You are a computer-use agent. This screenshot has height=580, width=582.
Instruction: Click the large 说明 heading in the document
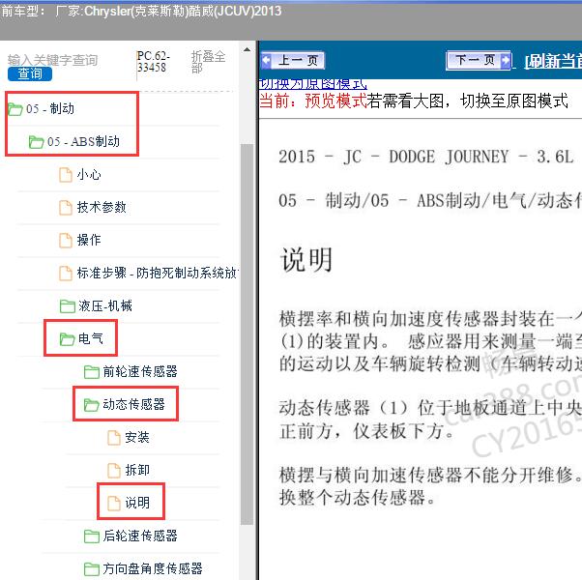[x=306, y=260]
